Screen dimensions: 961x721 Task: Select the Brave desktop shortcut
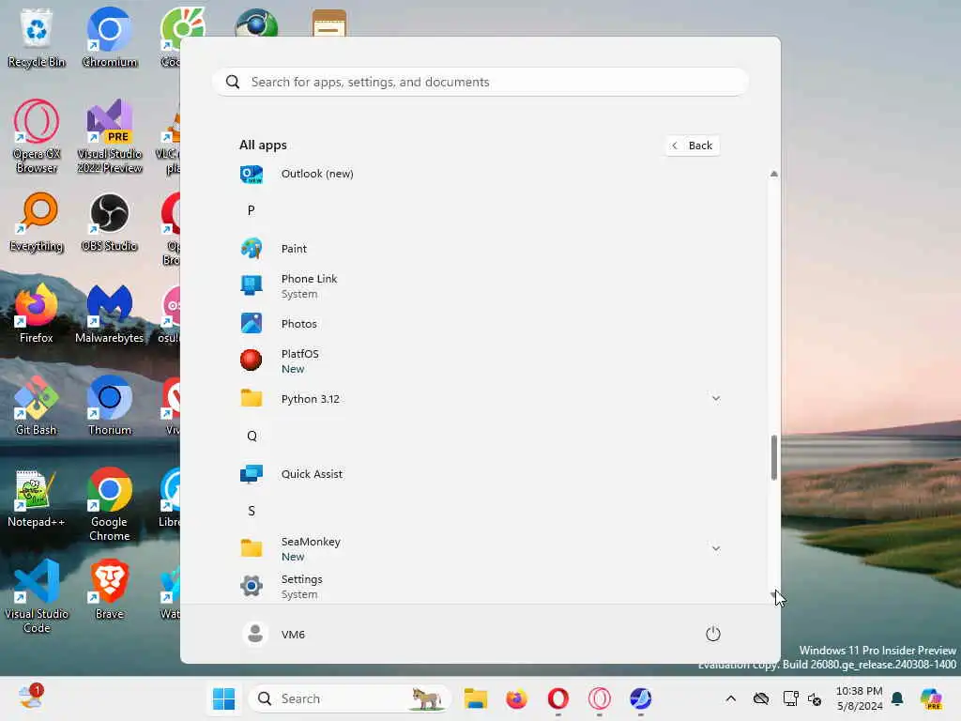click(110, 590)
